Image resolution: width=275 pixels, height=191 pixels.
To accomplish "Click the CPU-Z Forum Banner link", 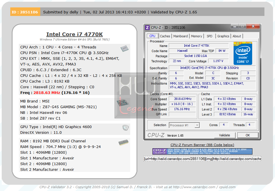I will pos(202,145).
